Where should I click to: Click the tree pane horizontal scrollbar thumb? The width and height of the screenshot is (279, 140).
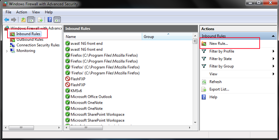click(x=21, y=128)
